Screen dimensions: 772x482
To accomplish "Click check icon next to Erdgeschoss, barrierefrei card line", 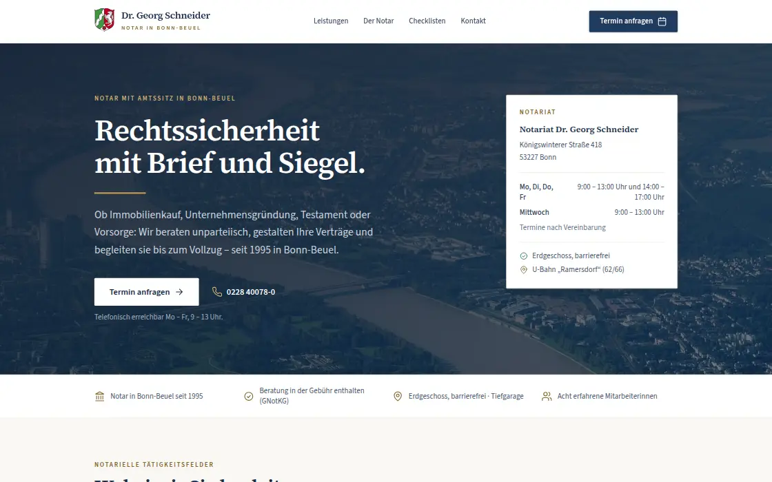I will click(523, 255).
